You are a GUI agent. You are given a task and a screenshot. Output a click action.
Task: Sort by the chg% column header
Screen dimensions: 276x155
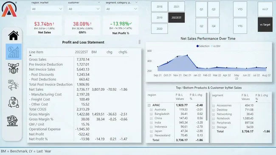(x=123, y=52)
